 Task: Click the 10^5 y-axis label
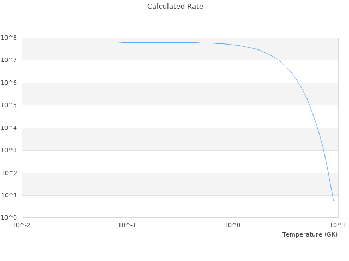tap(9, 105)
